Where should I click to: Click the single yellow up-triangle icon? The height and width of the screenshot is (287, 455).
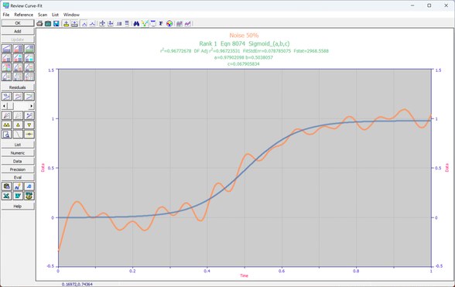point(18,125)
